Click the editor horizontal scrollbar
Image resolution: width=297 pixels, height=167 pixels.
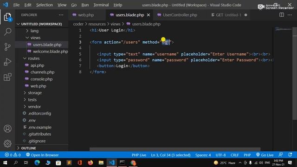(175, 149)
